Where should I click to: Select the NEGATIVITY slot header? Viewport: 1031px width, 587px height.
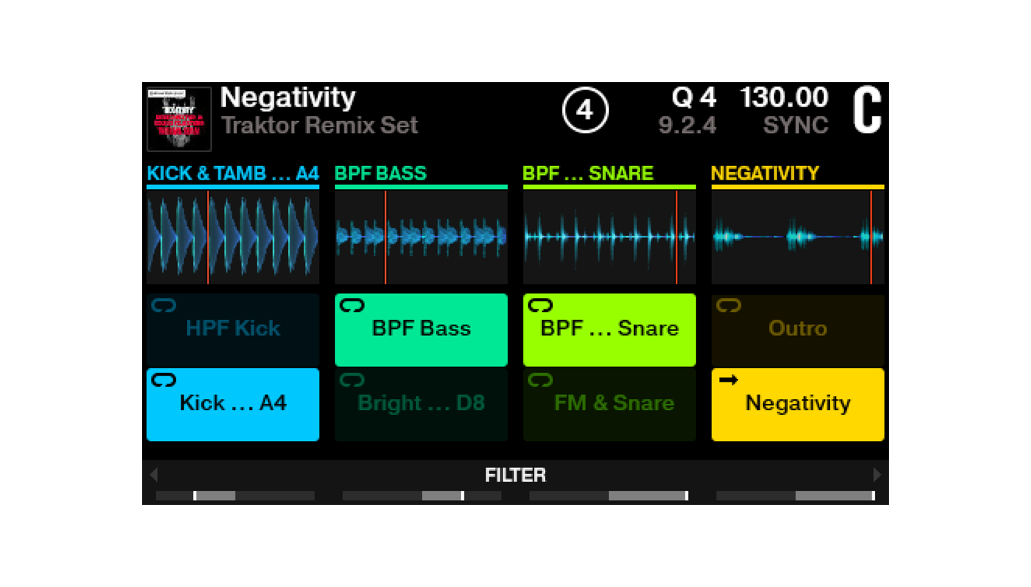pos(764,173)
